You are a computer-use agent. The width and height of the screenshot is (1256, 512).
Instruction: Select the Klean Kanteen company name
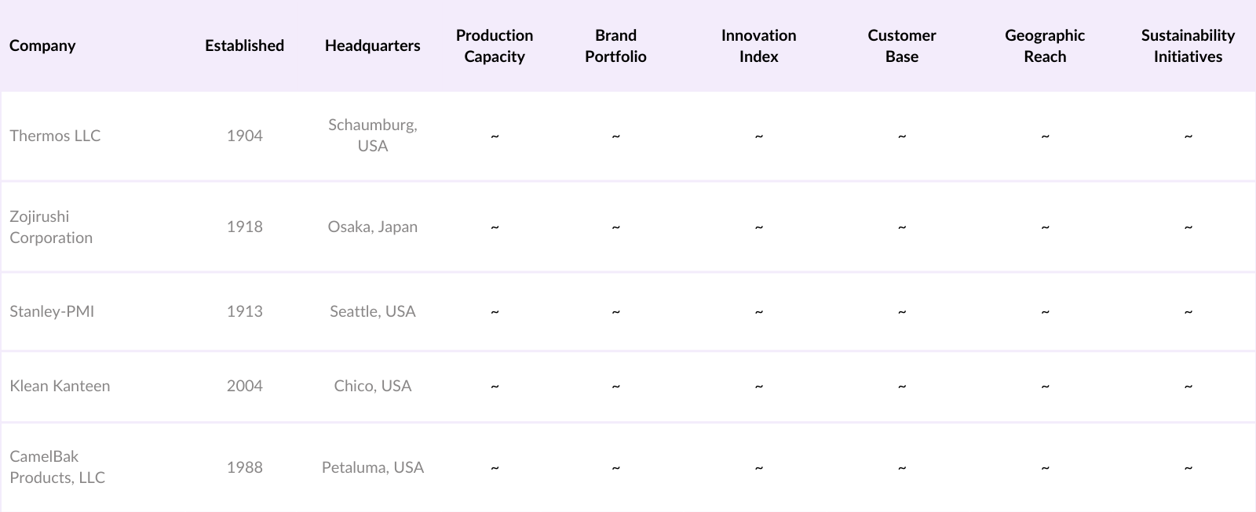pyautogui.click(x=60, y=386)
